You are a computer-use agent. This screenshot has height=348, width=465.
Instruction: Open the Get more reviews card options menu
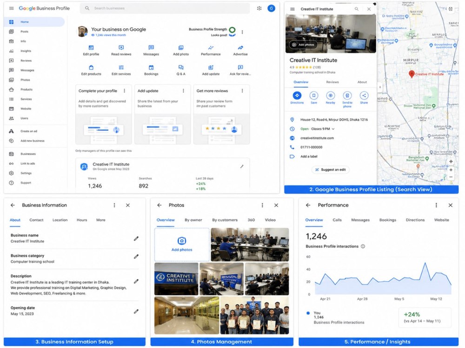coord(242,91)
